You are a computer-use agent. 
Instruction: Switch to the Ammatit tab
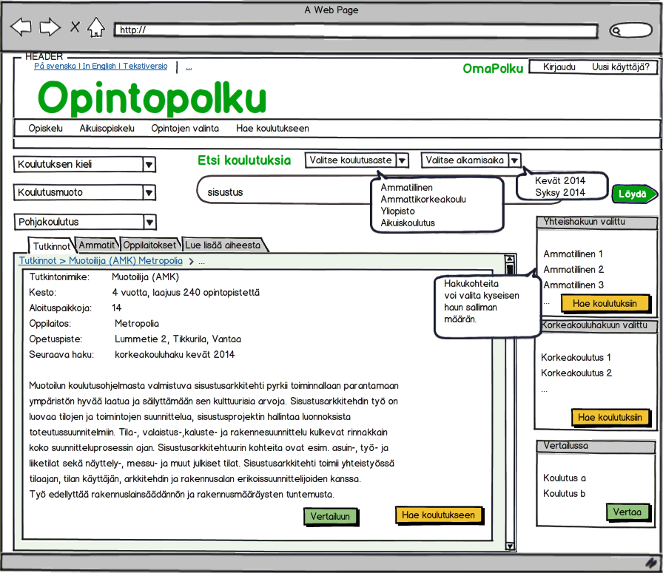tap(97, 245)
